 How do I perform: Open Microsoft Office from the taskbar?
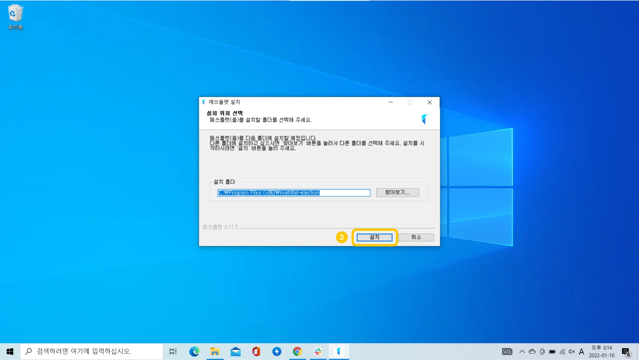[256, 352]
